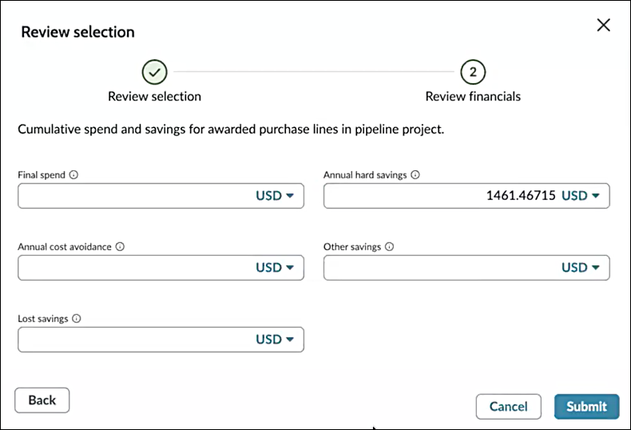Image resolution: width=631 pixels, height=430 pixels.
Task: Open the Annual hard savings USD currency dropdown
Action: point(581,196)
